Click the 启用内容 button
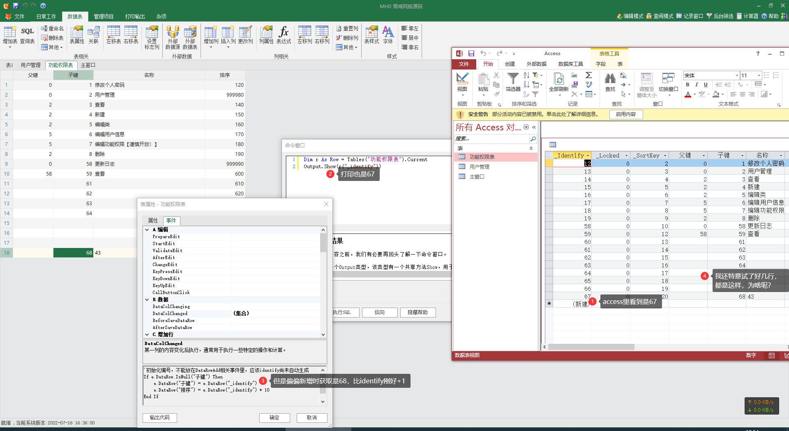This screenshot has width=789, height=431. pos(625,114)
